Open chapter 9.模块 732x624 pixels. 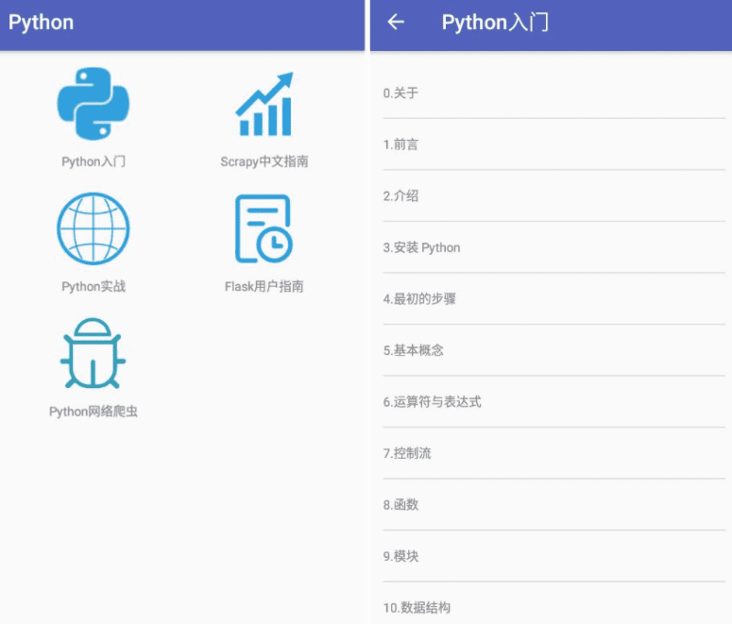pos(553,556)
